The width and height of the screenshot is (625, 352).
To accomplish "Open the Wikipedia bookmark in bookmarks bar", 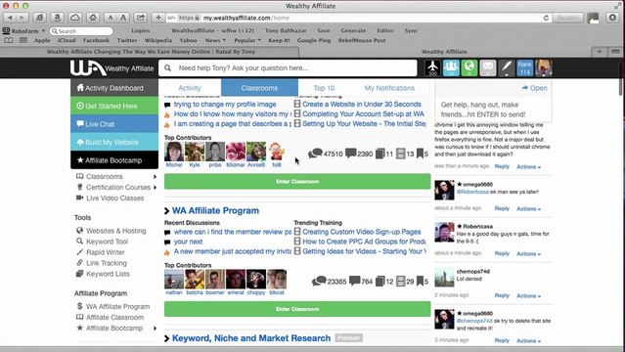I will [x=158, y=40].
